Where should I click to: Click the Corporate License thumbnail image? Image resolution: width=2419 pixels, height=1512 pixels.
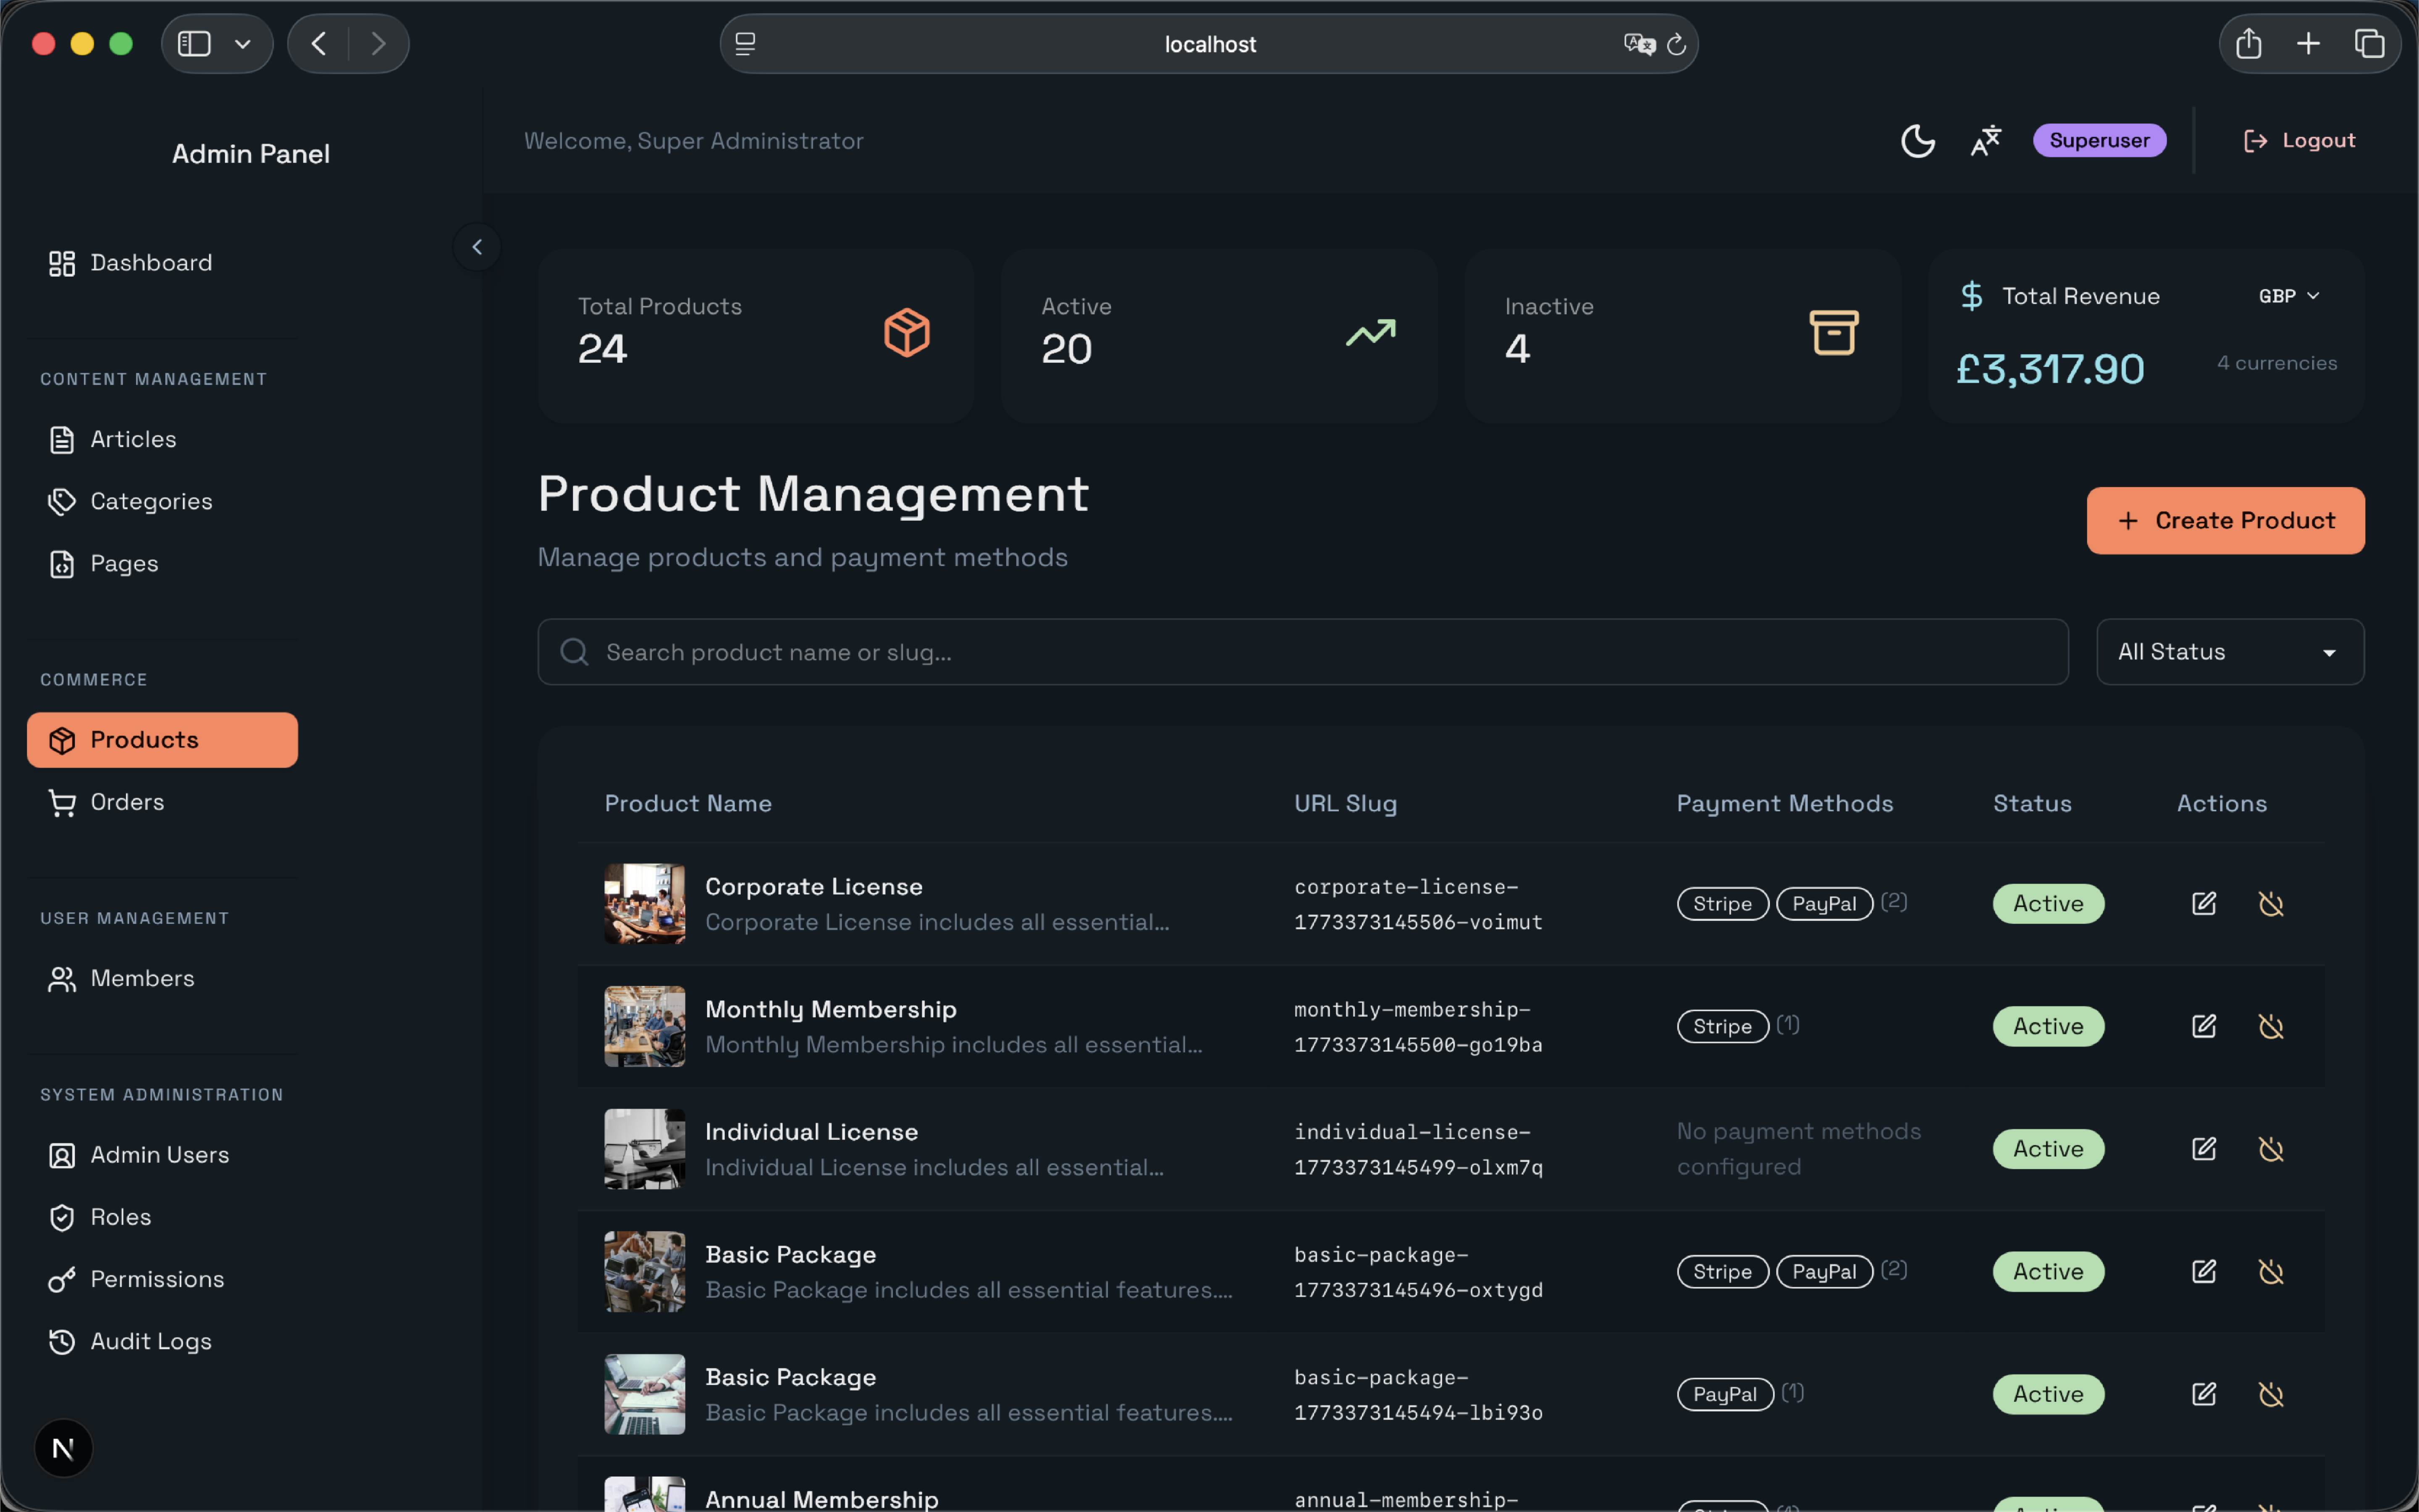645,904
